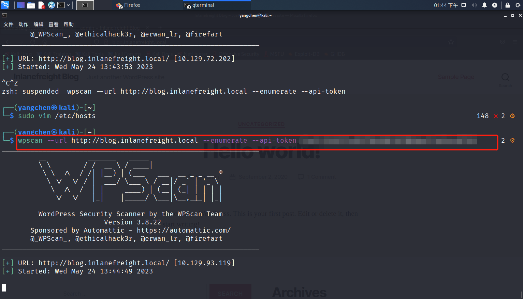Click the URL line showing 10.129.72.202

(x=118, y=59)
